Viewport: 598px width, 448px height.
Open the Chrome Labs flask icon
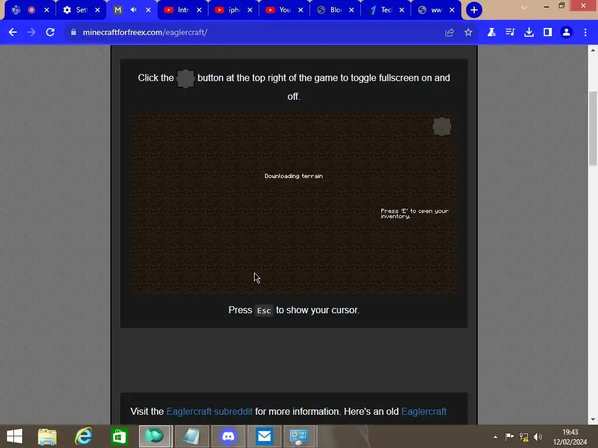point(492,33)
